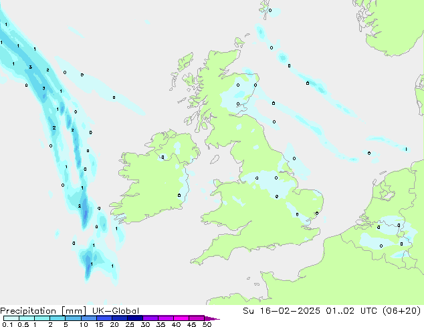The image size is (424, 327).
Task: Click the 40–45 mm magenta legend swatch
Action: (x=181, y=318)
